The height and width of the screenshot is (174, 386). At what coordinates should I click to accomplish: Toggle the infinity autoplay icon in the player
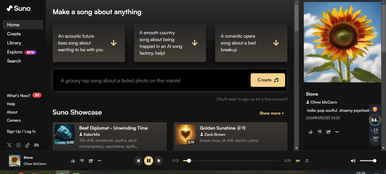[298, 161]
